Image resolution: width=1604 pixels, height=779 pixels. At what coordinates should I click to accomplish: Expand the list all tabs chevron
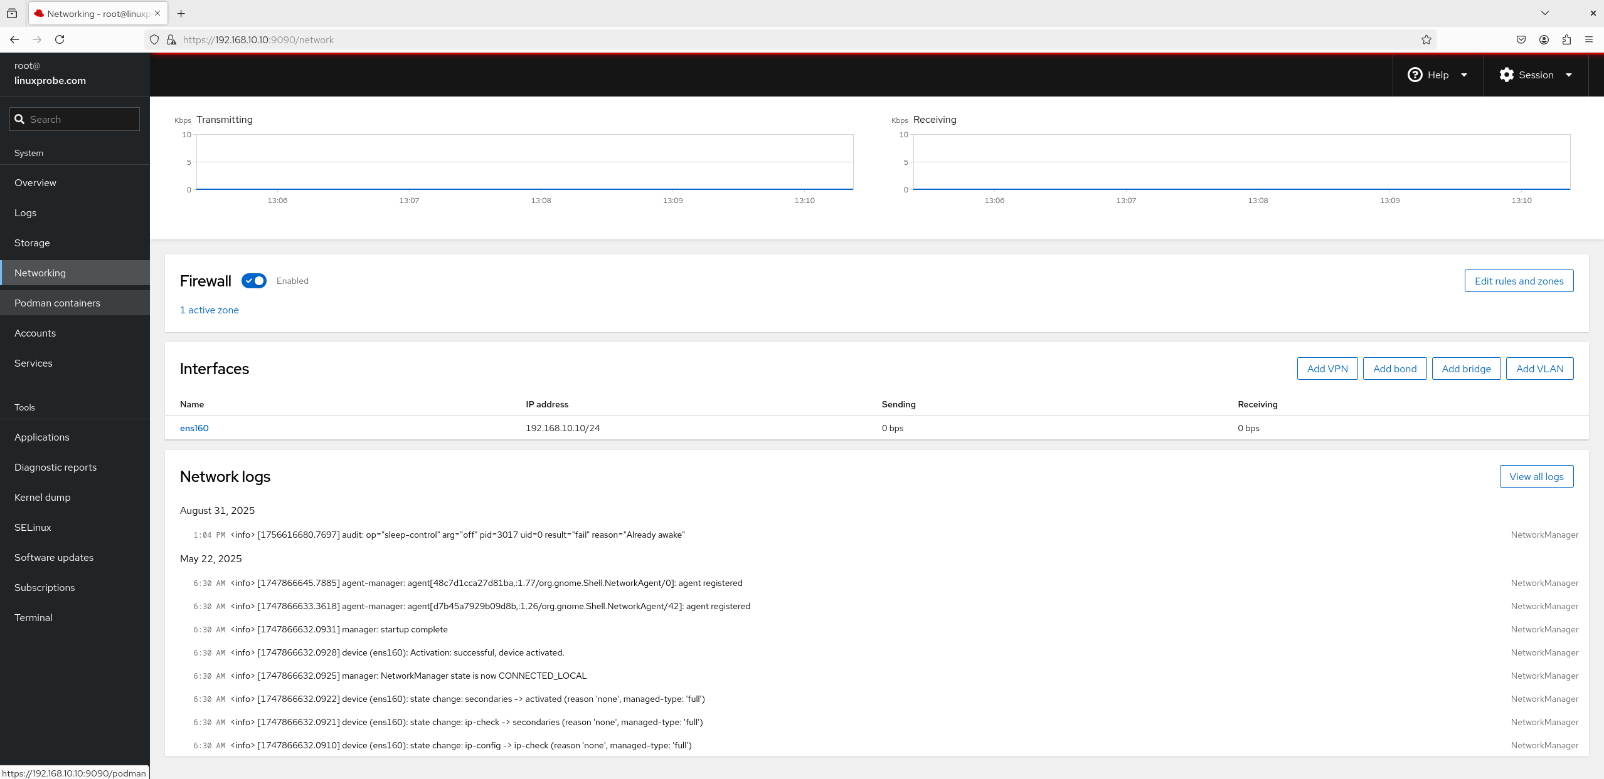tap(1545, 13)
